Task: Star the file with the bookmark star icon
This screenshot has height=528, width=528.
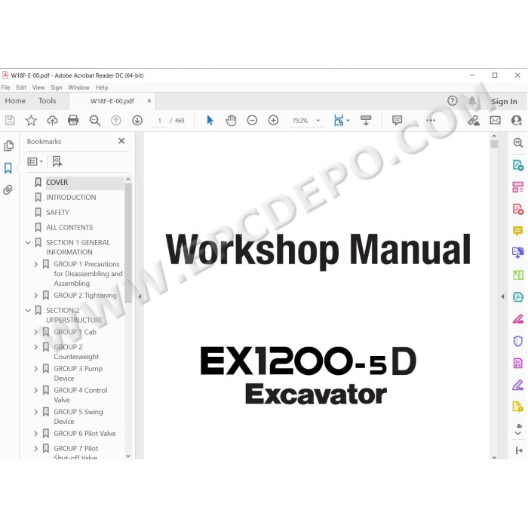Action: (31, 120)
